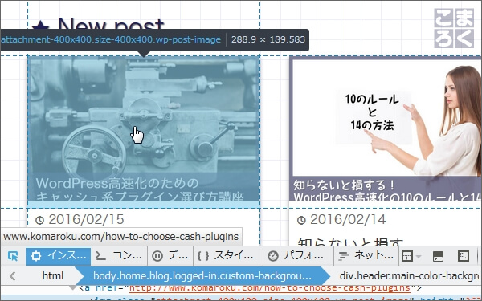
Task: Select body.home.blog.logged-in breadcrumb
Action: [x=202, y=276]
